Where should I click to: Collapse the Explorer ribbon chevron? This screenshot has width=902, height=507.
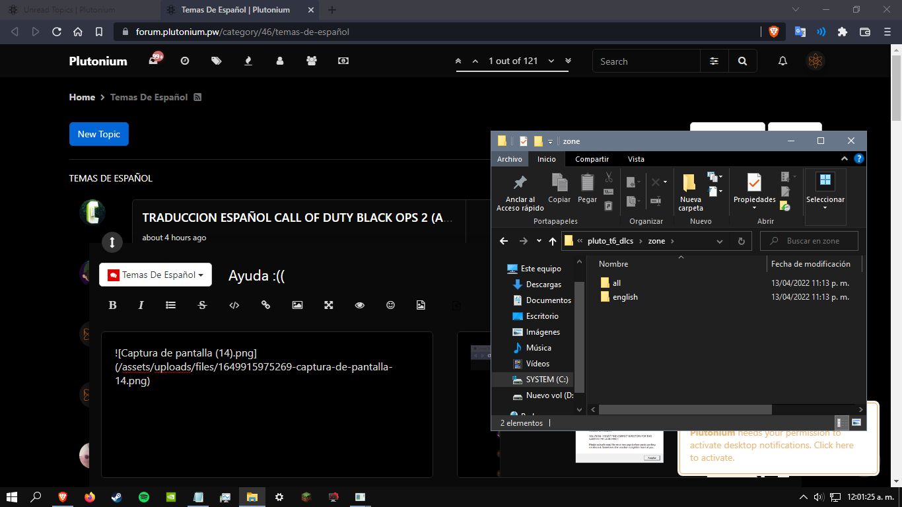(845, 159)
